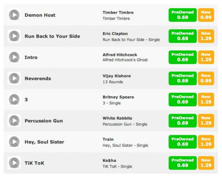Viewport: 222px width, 177px height.
Task: Play Hey, Soul Sister preview
Action: 14,141
